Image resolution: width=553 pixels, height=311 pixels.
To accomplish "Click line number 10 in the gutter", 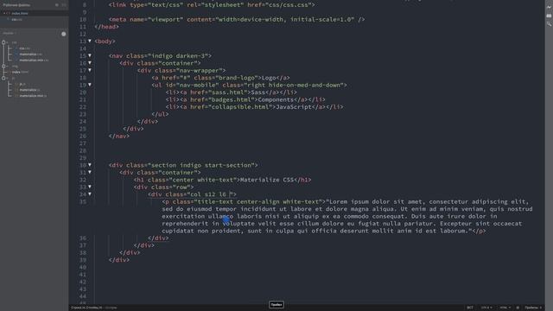I will pyautogui.click(x=83, y=19).
